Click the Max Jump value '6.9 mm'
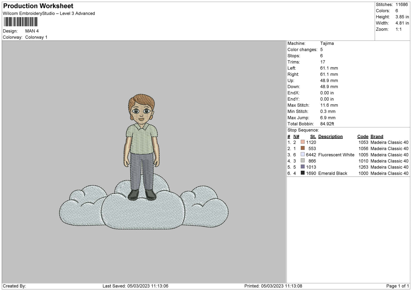 tap(328, 118)
